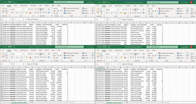This screenshot has width=196, height=104.
Task: Open Format as Table in the Roxanne Rodriguez window
Action: 69,55
